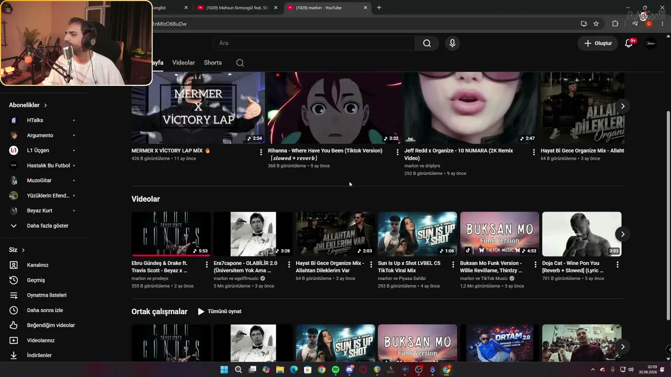The height and width of the screenshot is (377, 671).
Task: Open options for Era7capone OLABİLİR 2.0 video
Action: click(289, 264)
